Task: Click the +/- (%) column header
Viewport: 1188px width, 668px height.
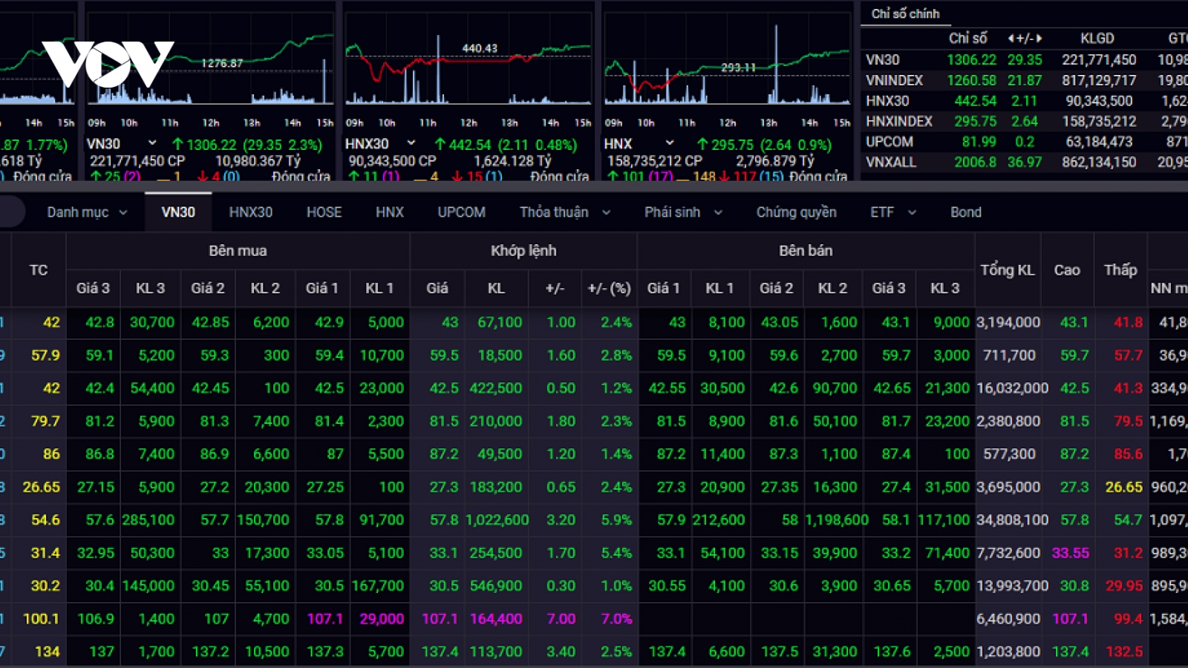Action: (609, 288)
